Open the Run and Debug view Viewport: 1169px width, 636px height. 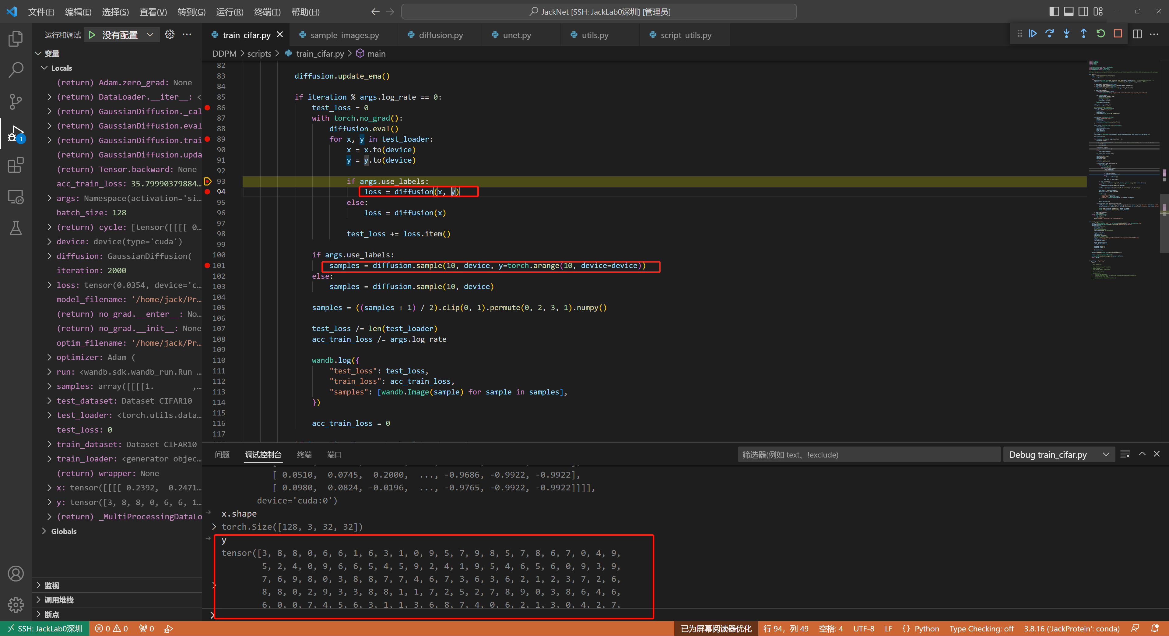(x=16, y=133)
